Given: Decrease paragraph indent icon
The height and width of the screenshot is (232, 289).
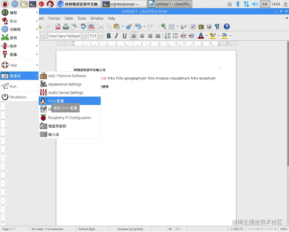Looking at the screenshot, I should click(184, 36).
